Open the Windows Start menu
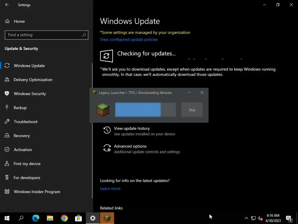 point(7,218)
